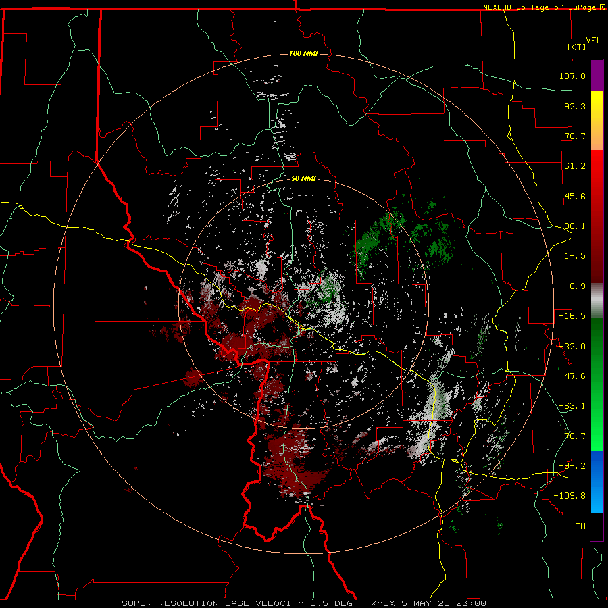Image resolution: width=608 pixels, height=608 pixels.
Task: Click the Super-Resolution Base Velocity caption
Action: click(x=303, y=603)
